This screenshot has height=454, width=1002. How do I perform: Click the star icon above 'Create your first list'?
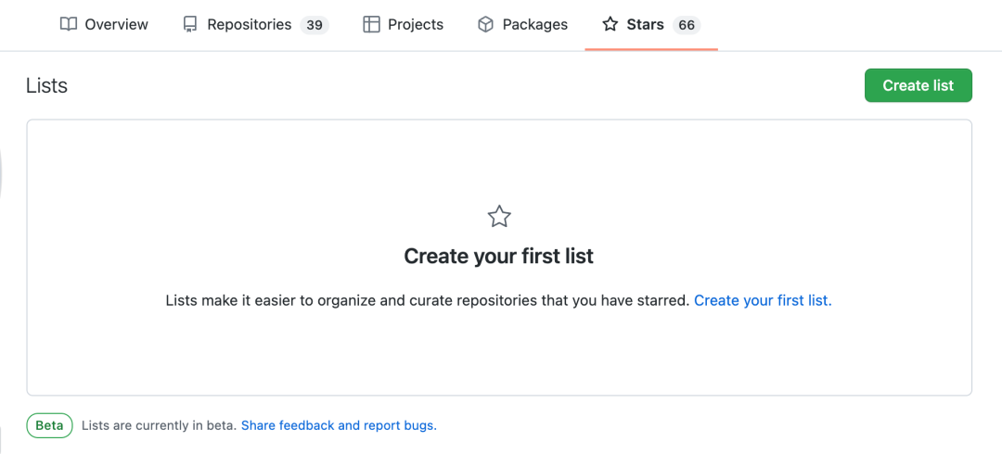pos(499,217)
